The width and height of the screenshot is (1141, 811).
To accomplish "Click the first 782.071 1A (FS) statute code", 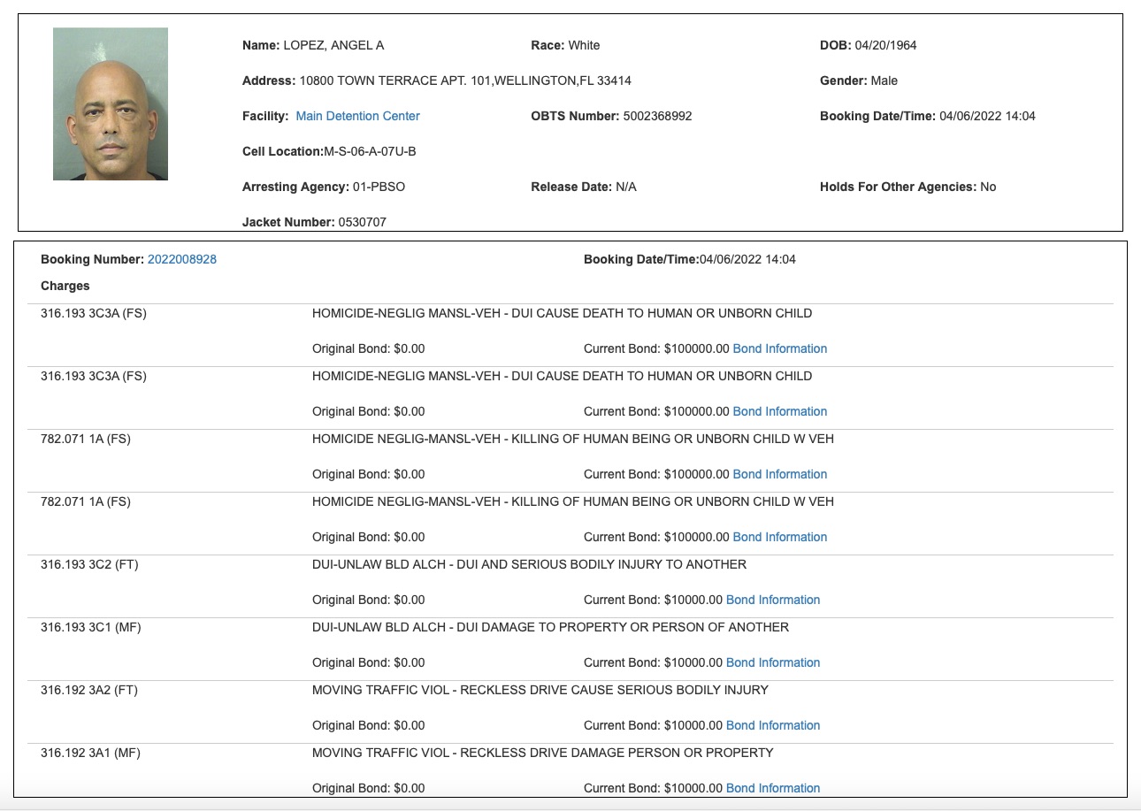I will coord(86,439).
